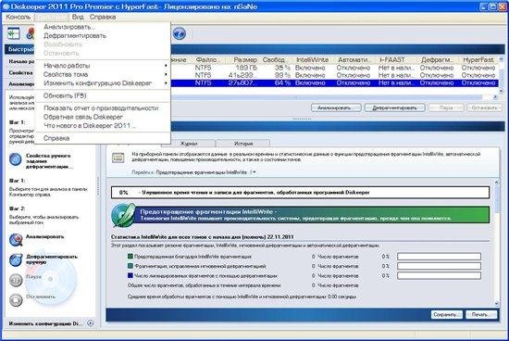The width and height of the screenshot is (509, 341).
Task: Click the Остановить button below the volume list
Action: click(484, 107)
